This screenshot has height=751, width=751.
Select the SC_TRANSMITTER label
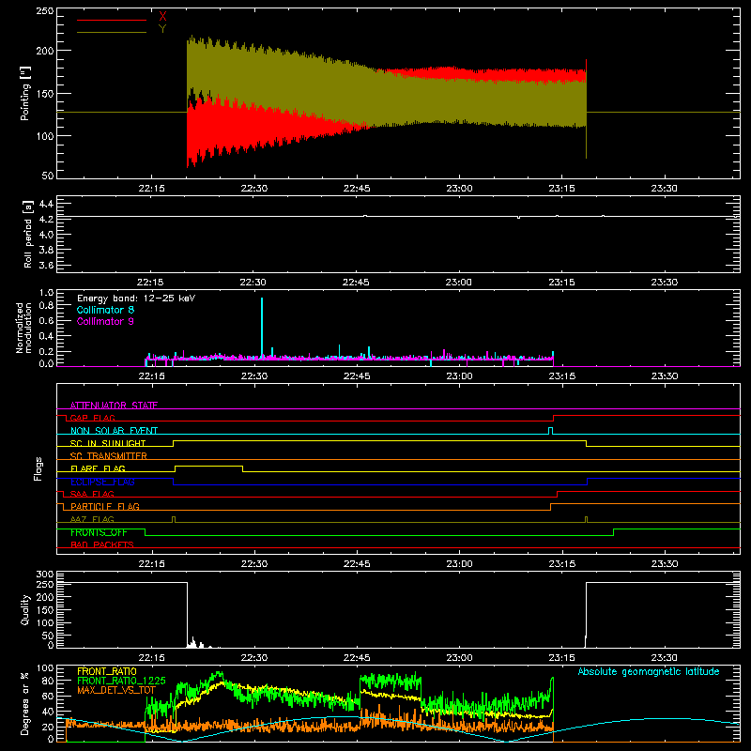click(109, 456)
